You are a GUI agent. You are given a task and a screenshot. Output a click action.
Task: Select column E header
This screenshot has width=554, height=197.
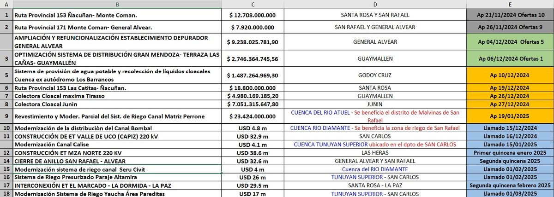tap(510, 4)
